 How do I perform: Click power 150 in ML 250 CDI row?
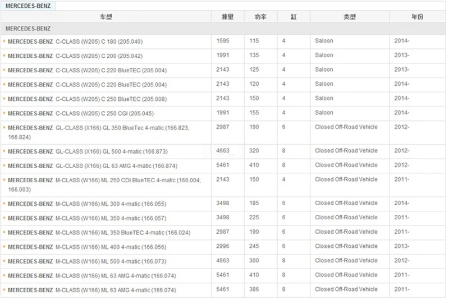point(254,179)
